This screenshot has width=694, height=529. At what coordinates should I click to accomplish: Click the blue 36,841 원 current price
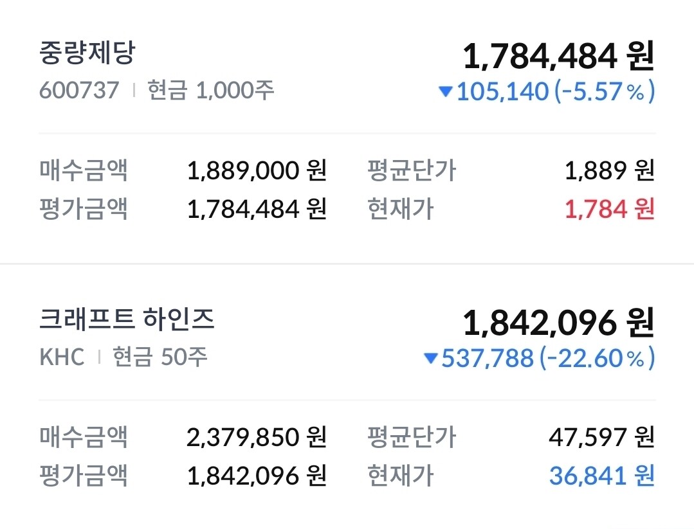[x=601, y=475]
